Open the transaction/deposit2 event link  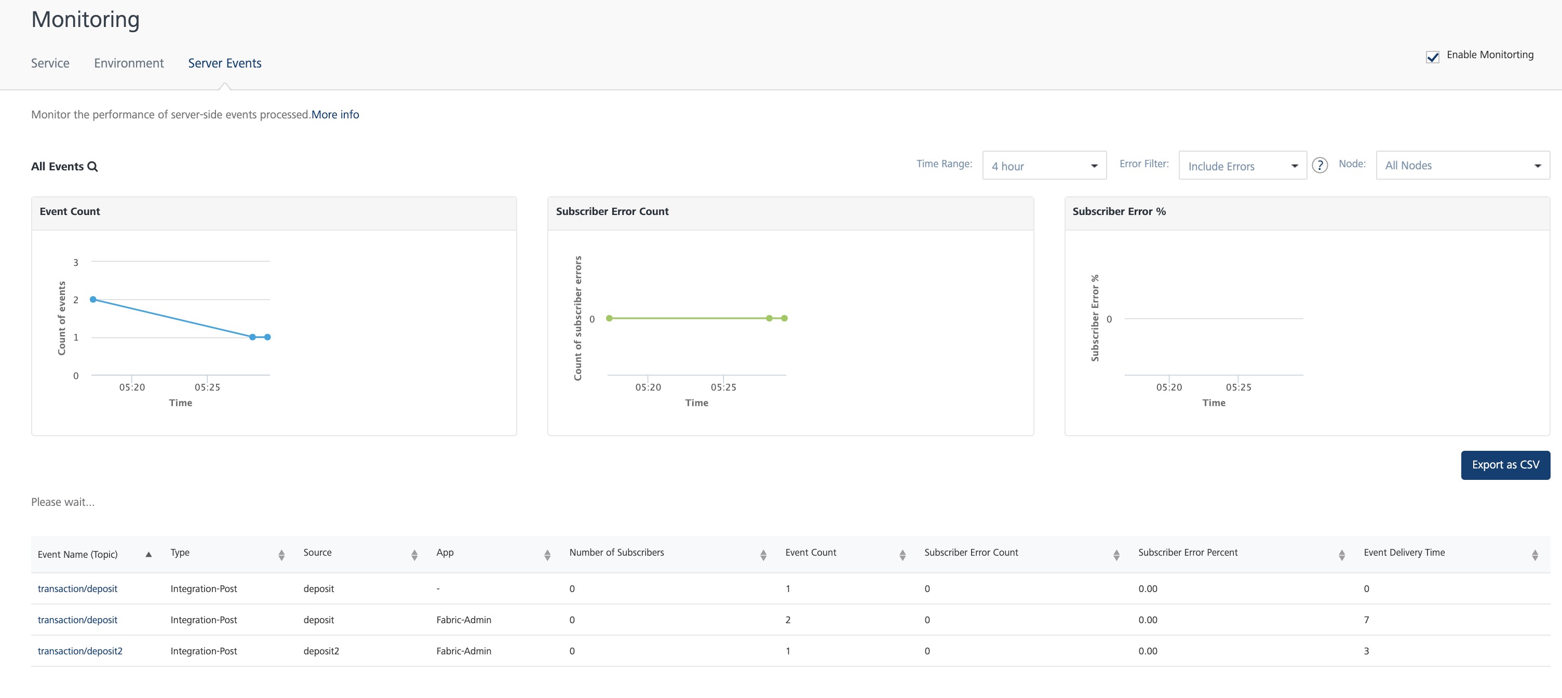(79, 651)
